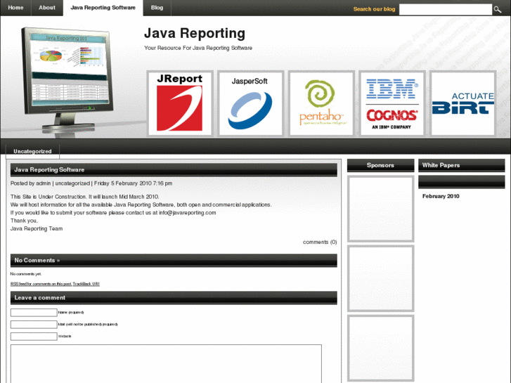Click the TrackBack URI link
The width and height of the screenshot is (511, 383).
click(86, 284)
